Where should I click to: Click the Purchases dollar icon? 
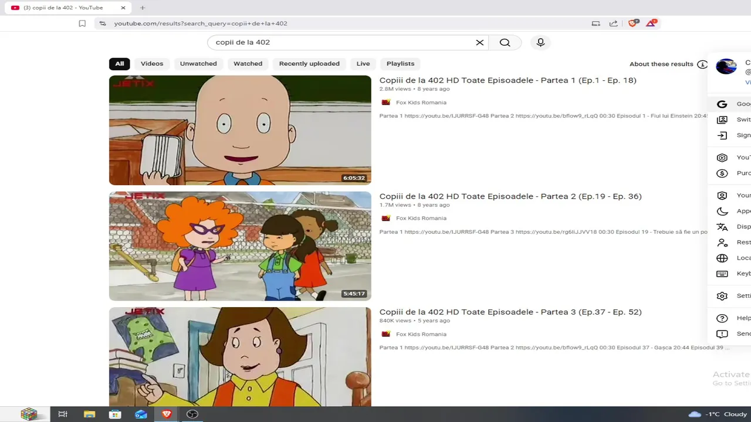pos(722,173)
